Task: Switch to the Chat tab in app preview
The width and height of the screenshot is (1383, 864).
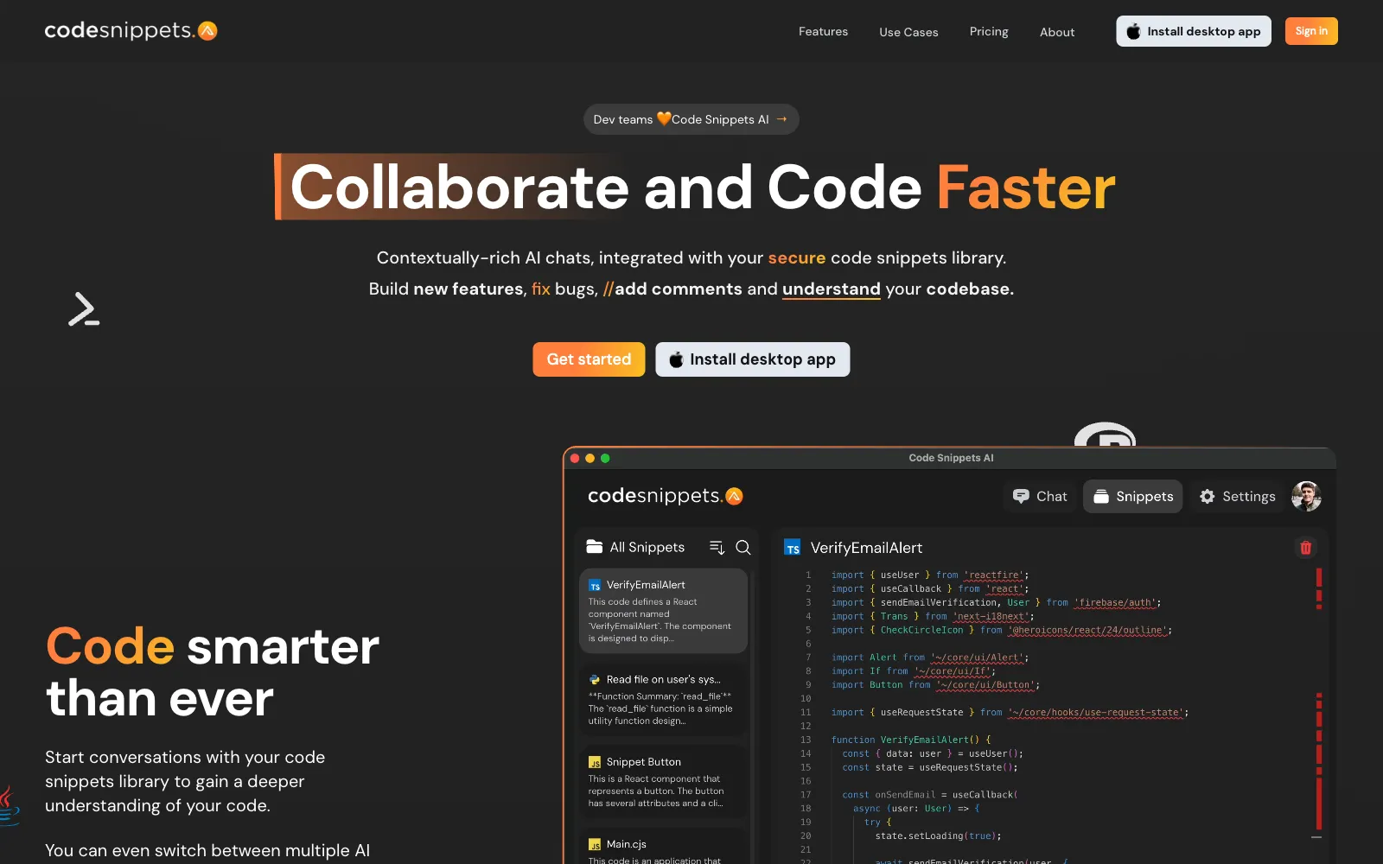Action: pyautogui.click(x=1040, y=496)
